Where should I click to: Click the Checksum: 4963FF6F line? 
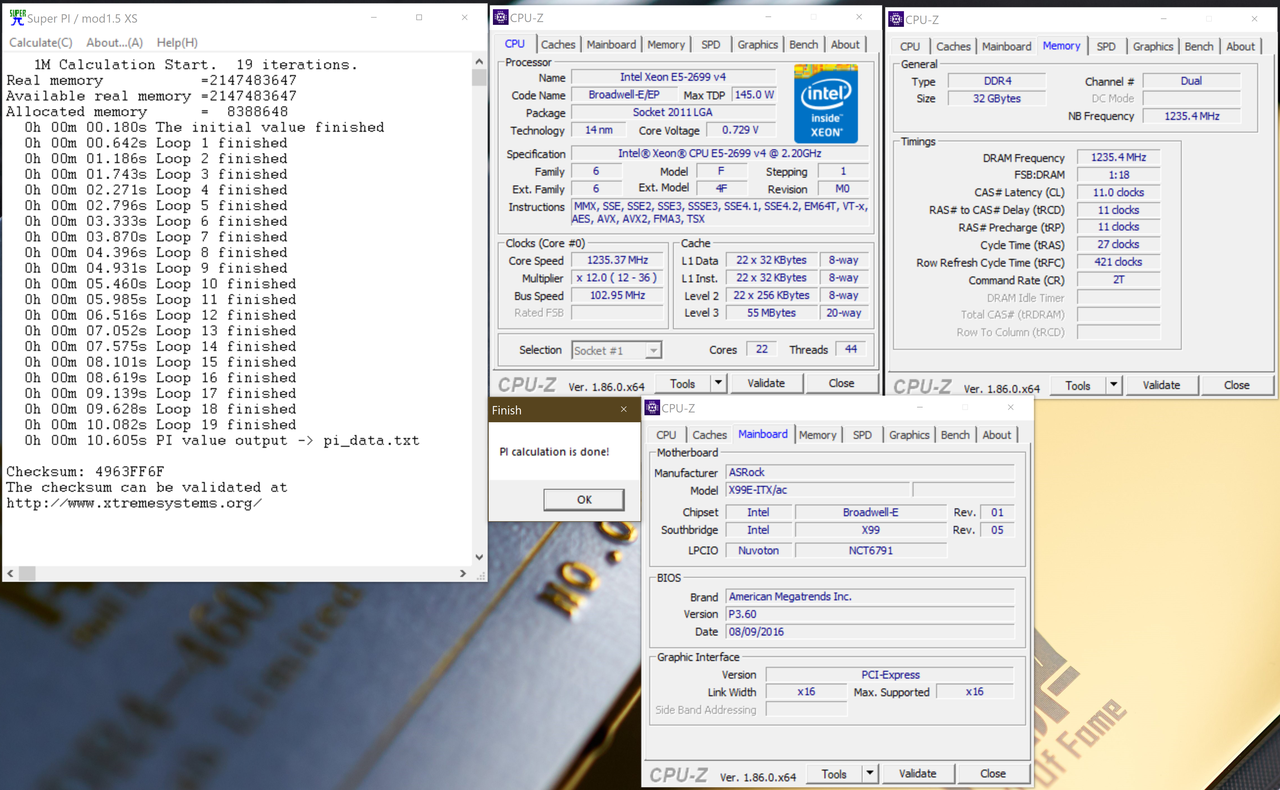tap(85, 471)
